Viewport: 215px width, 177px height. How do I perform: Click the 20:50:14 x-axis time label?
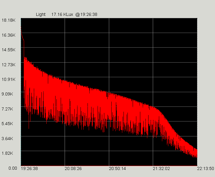pyautogui.click(x=117, y=168)
